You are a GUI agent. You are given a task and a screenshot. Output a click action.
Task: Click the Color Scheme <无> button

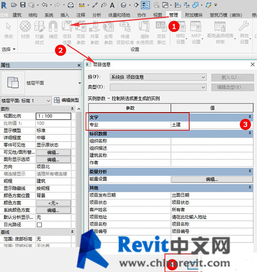point(54,203)
